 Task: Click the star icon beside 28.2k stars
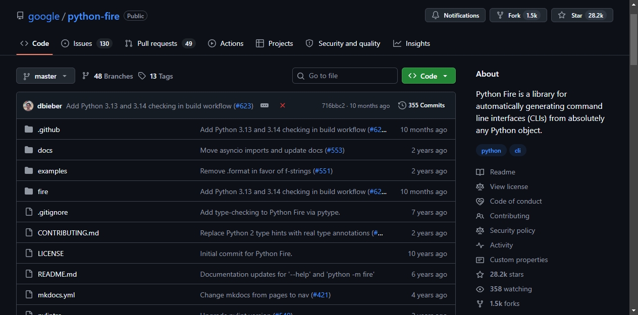(x=480, y=274)
